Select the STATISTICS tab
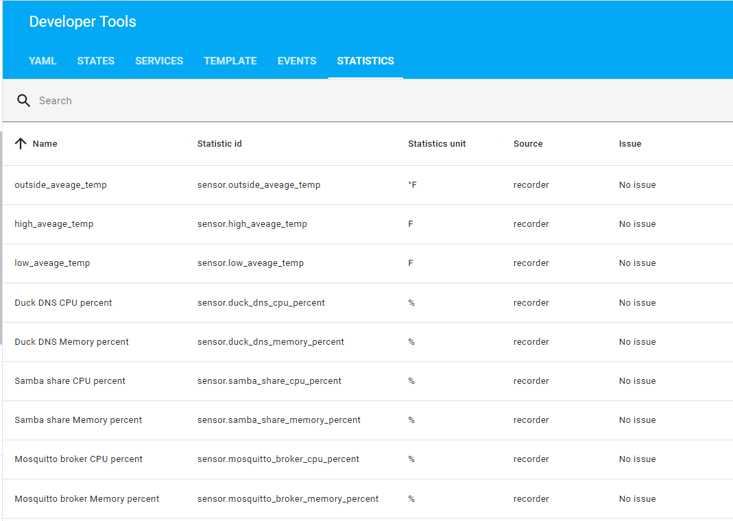The width and height of the screenshot is (733, 521). (365, 61)
